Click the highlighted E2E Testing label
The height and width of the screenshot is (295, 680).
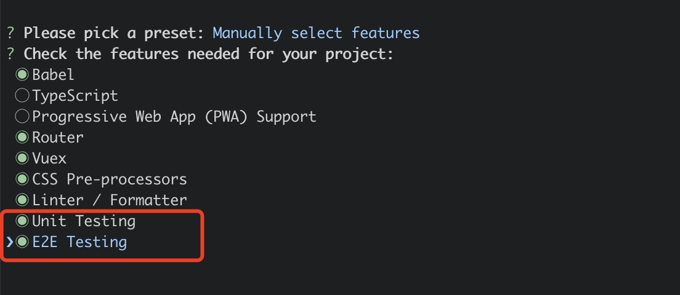tap(79, 242)
